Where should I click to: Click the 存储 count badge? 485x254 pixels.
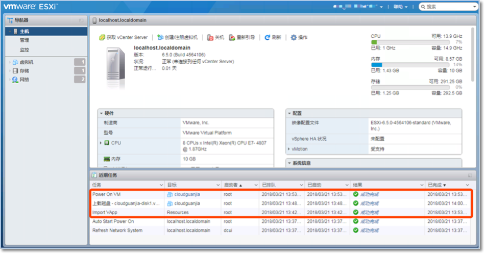[x=80, y=71]
